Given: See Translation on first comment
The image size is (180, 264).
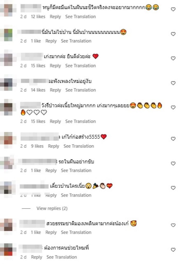Looking at the screenshot, I should click(x=80, y=16).
